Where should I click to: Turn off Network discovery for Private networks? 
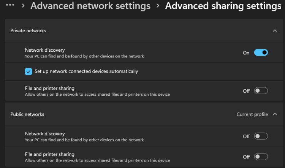[261, 53]
